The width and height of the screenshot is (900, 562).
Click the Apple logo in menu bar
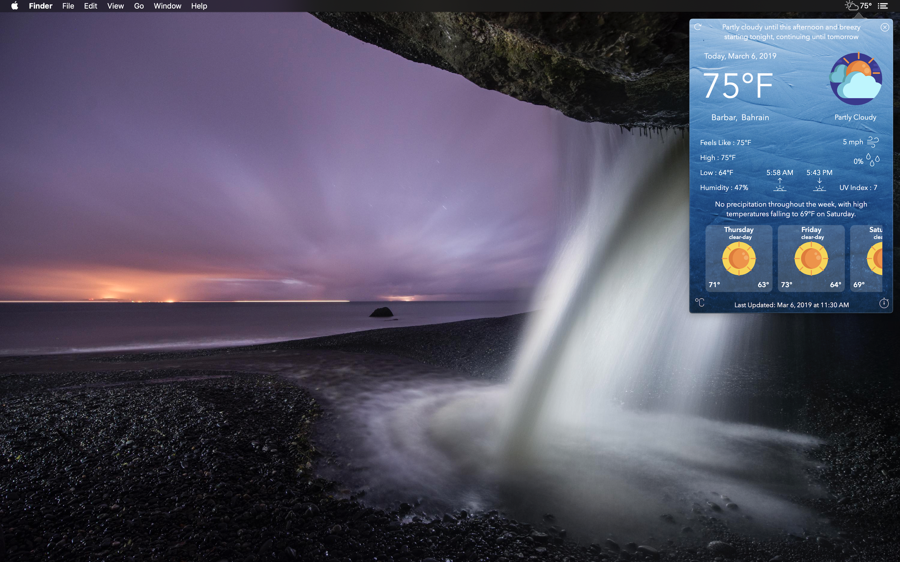pos(14,6)
